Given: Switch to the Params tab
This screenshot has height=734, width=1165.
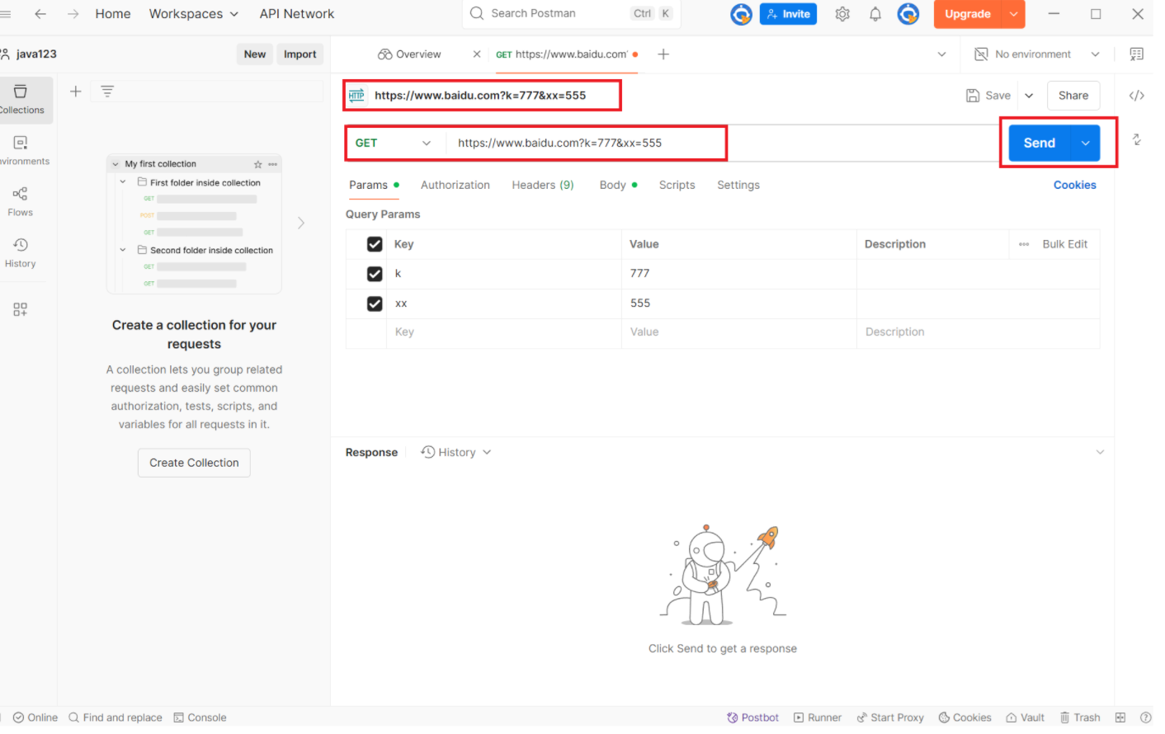Looking at the screenshot, I should click(x=374, y=185).
